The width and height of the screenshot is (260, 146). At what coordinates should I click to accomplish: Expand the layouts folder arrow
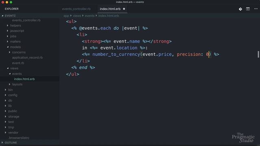tap(9, 84)
